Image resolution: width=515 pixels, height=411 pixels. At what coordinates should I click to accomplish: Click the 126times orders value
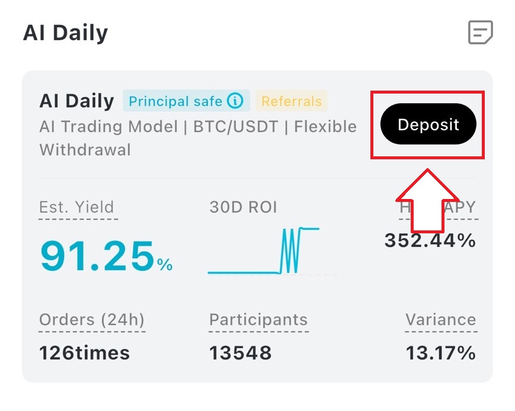click(84, 353)
